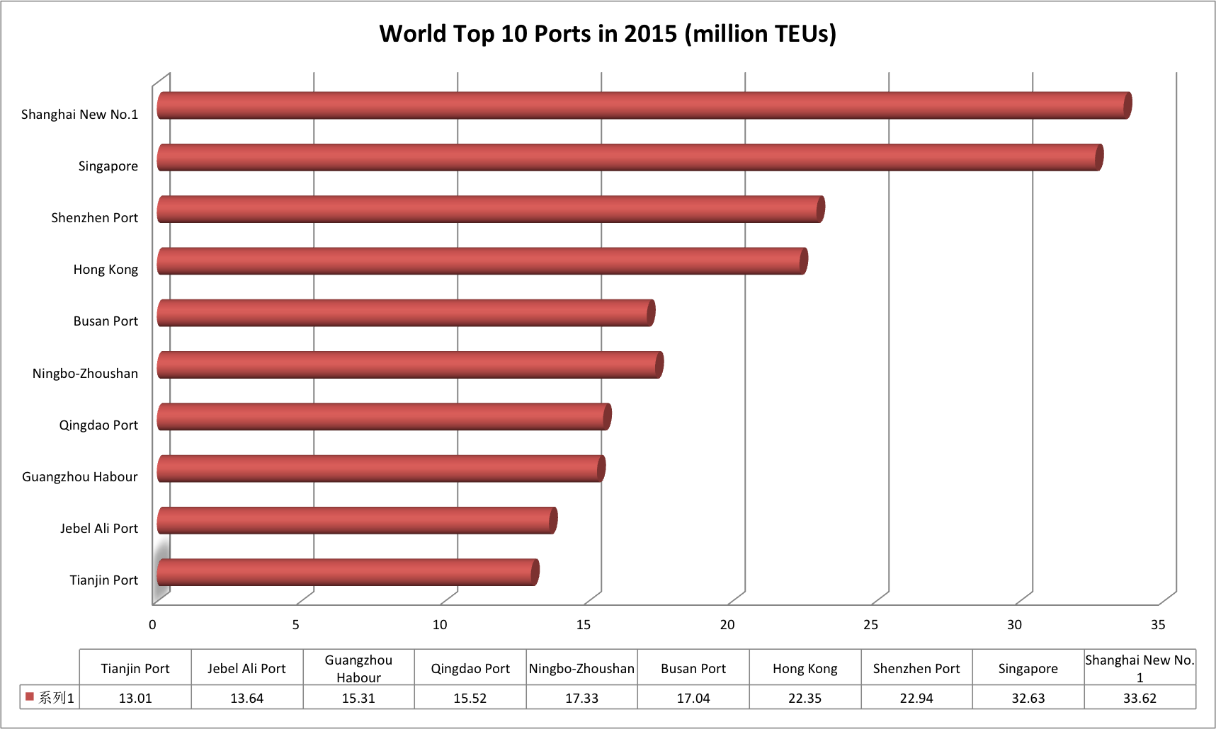Select the Hong Kong bar
Image resolution: width=1216 pixels, height=729 pixels.
click(482, 261)
